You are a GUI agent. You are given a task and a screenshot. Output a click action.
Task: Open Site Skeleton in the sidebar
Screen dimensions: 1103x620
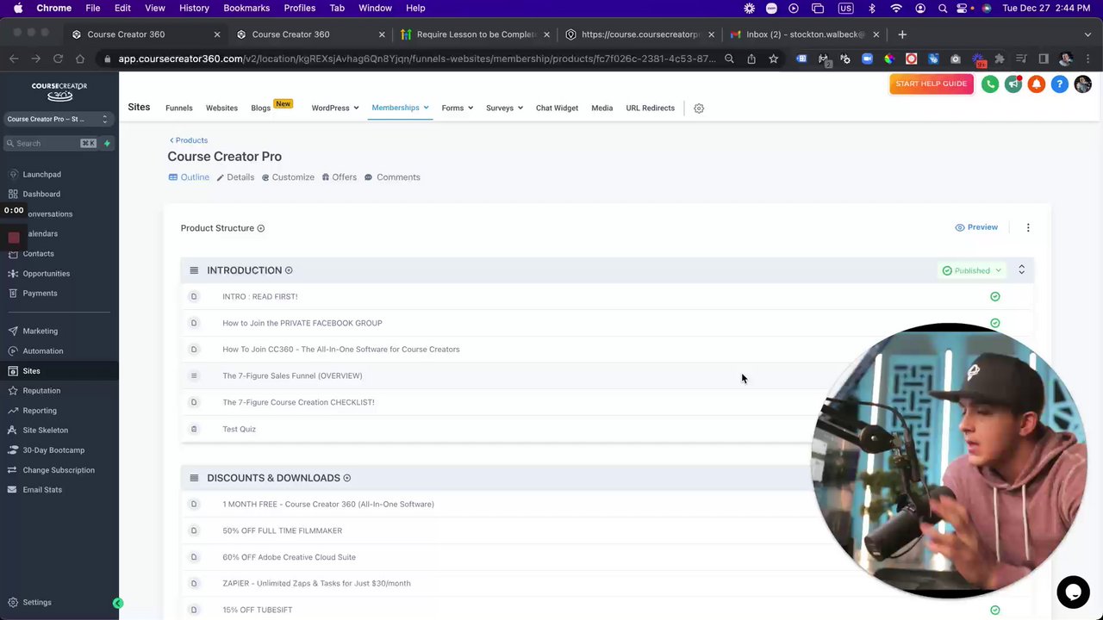pyautogui.click(x=45, y=430)
